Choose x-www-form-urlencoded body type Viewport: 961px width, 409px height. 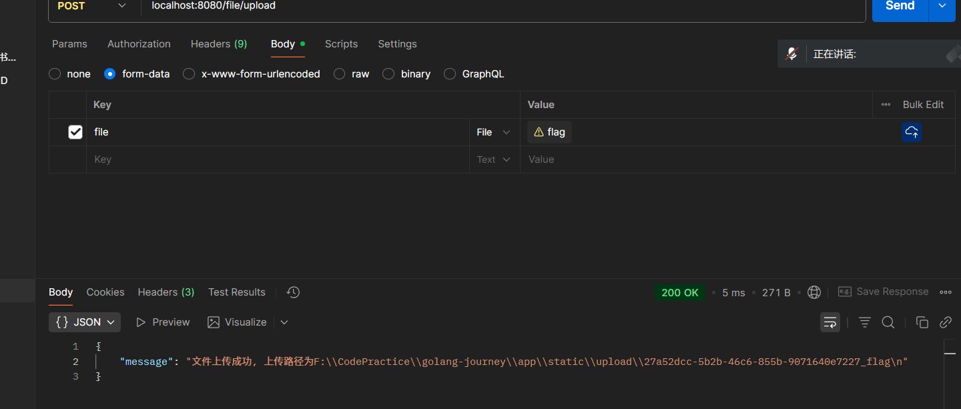pos(190,74)
